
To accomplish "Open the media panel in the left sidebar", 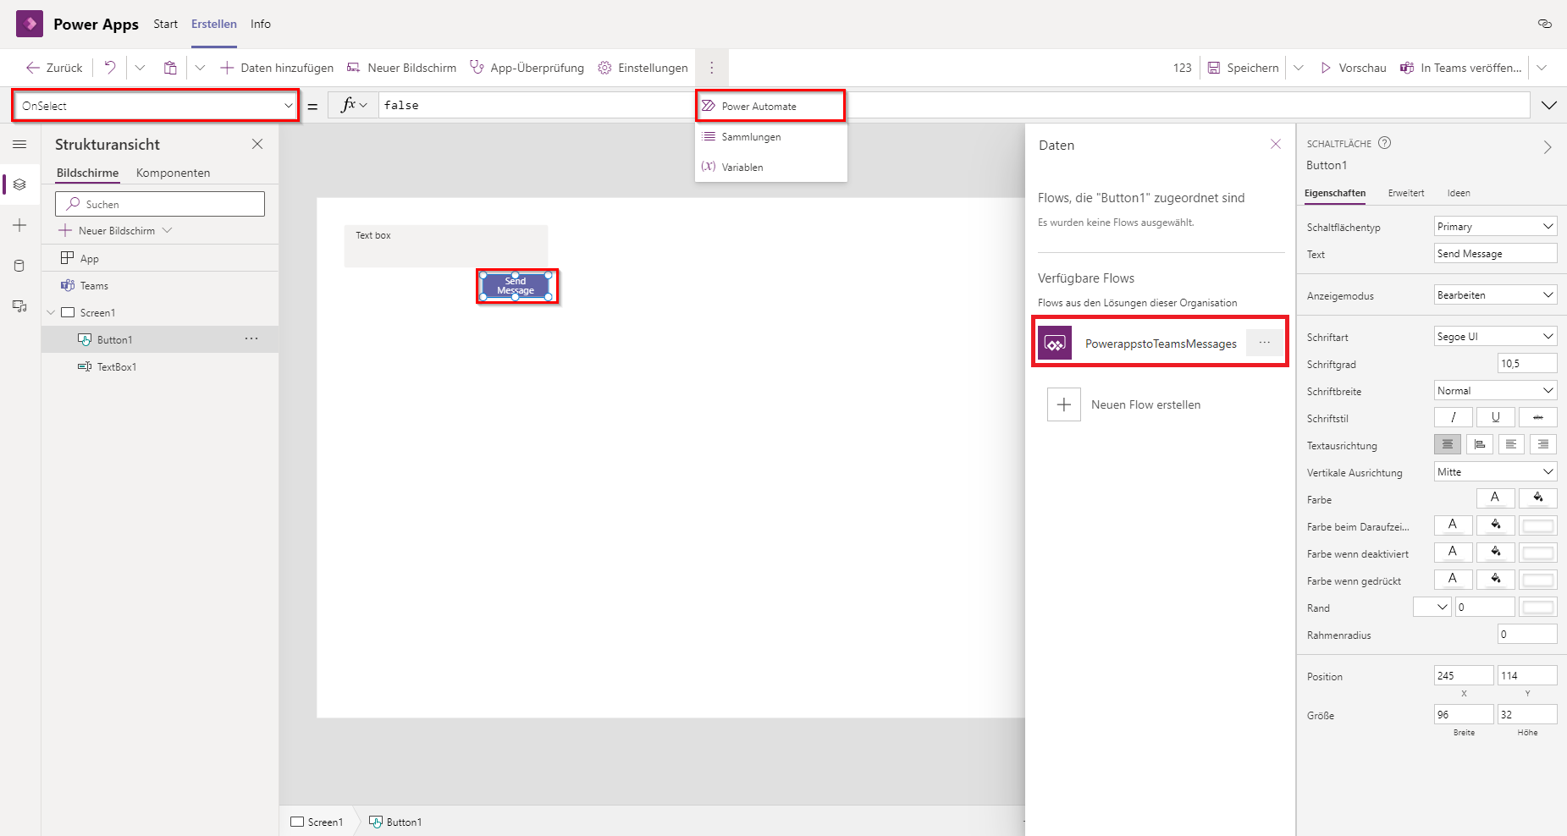I will (x=19, y=305).
